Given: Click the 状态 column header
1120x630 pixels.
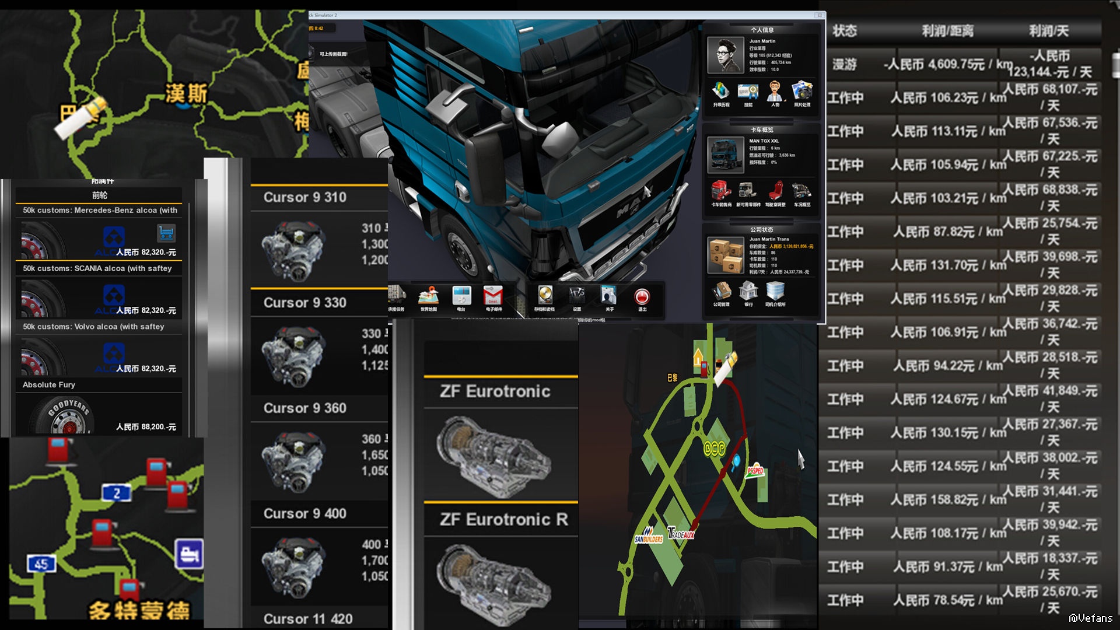Looking at the screenshot, I should coord(844,31).
